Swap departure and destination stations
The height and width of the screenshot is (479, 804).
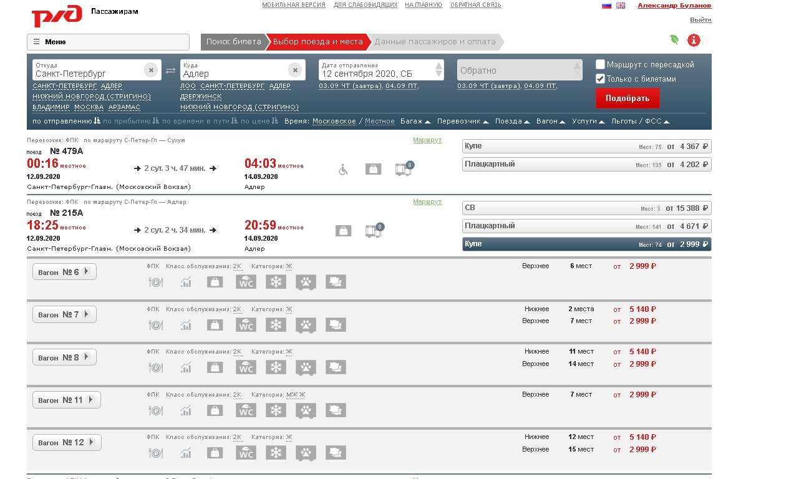point(170,70)
